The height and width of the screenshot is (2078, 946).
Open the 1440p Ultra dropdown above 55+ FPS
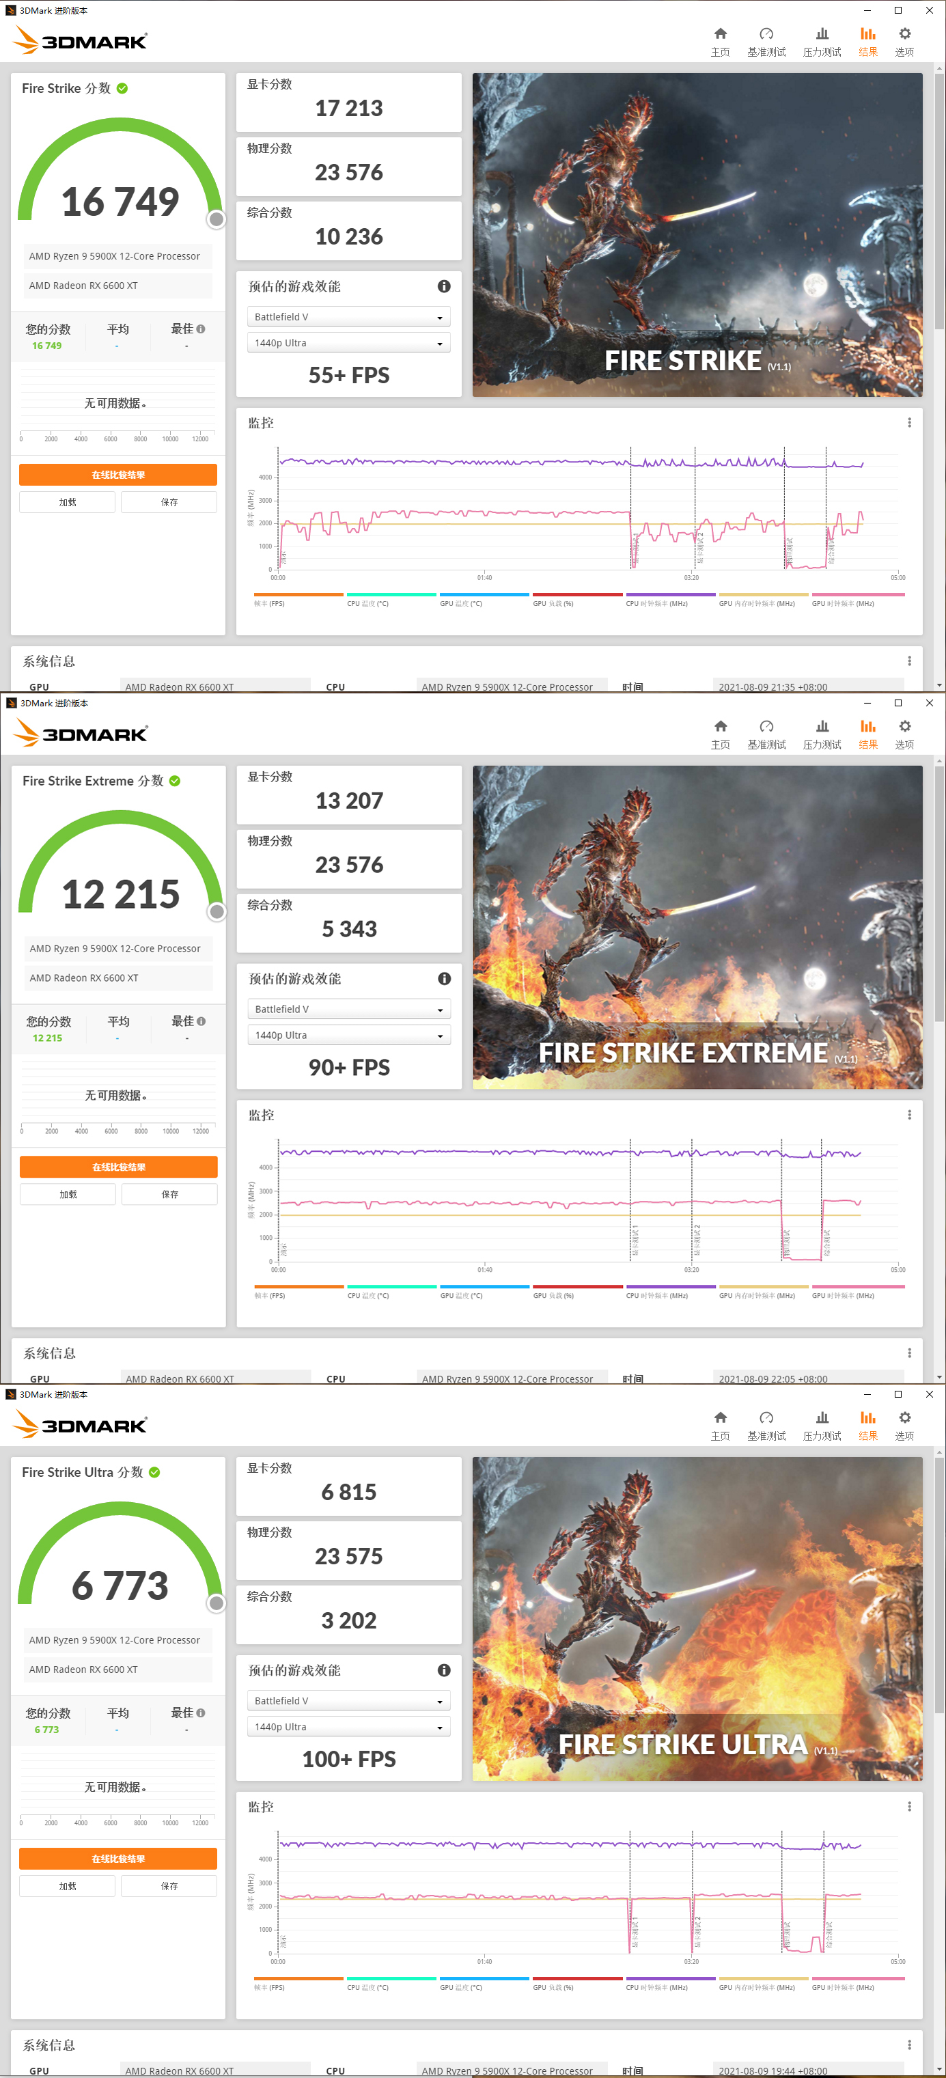[348, 343]
